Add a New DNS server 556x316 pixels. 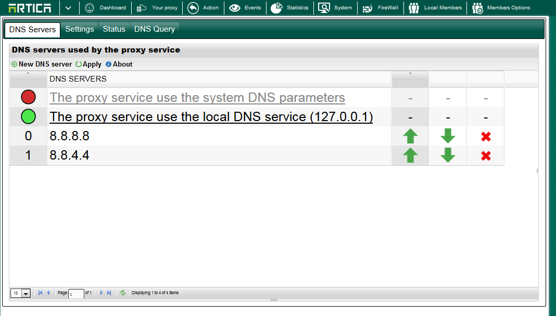42,64
